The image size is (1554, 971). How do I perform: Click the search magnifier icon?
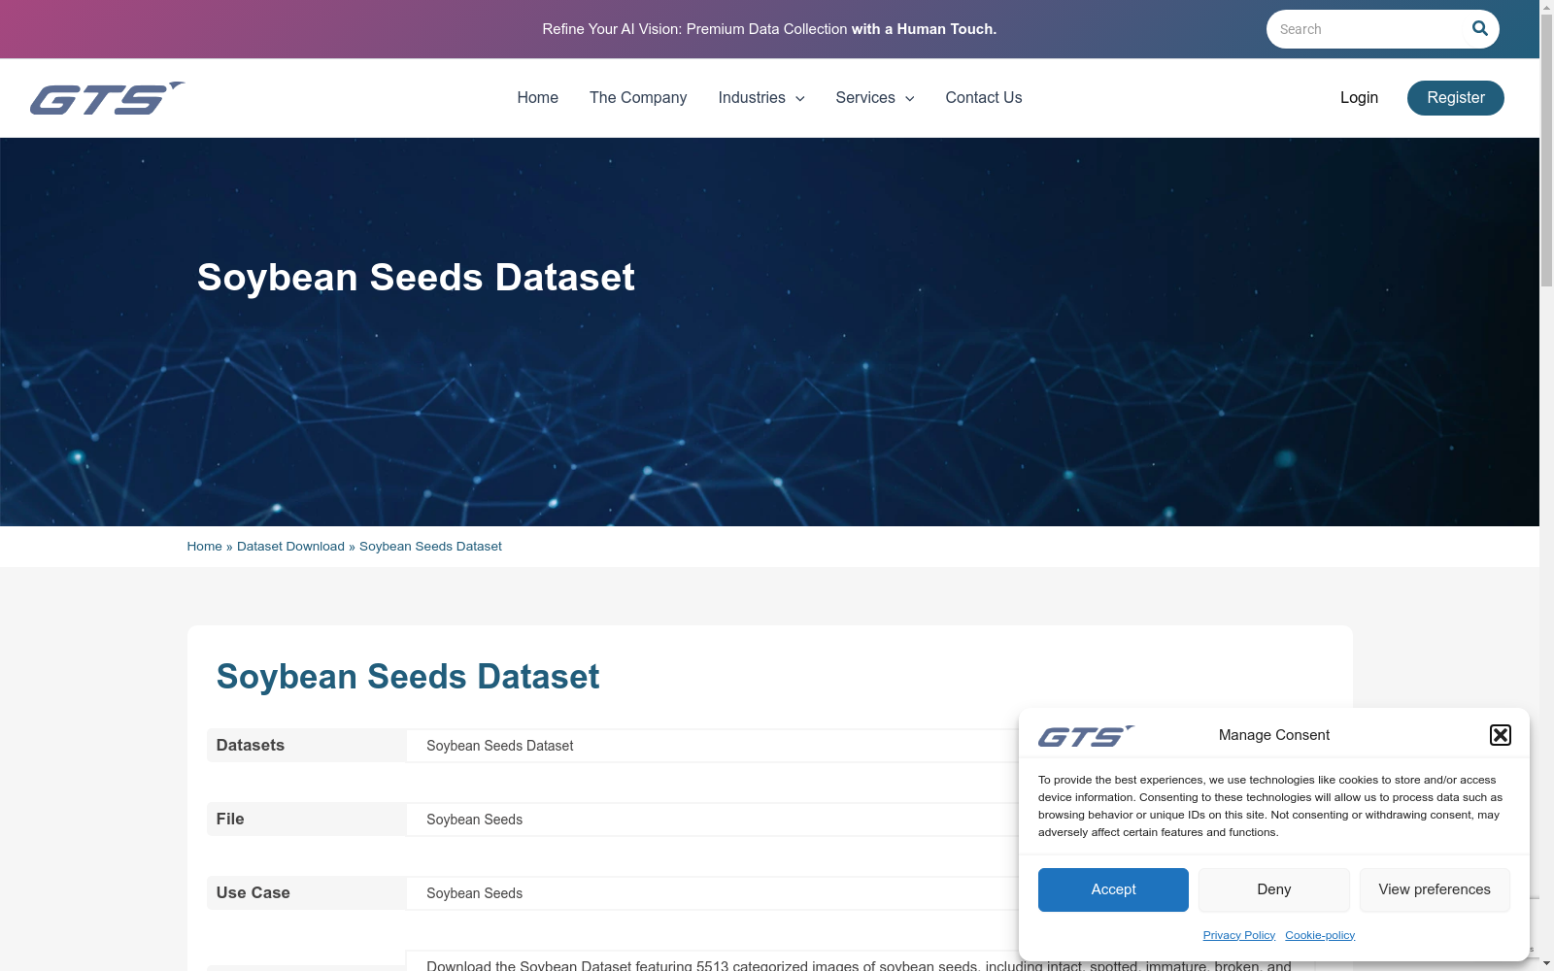coord(1479,28)
